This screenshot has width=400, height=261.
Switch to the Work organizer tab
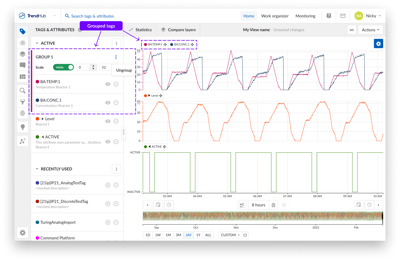click(275, 16)
